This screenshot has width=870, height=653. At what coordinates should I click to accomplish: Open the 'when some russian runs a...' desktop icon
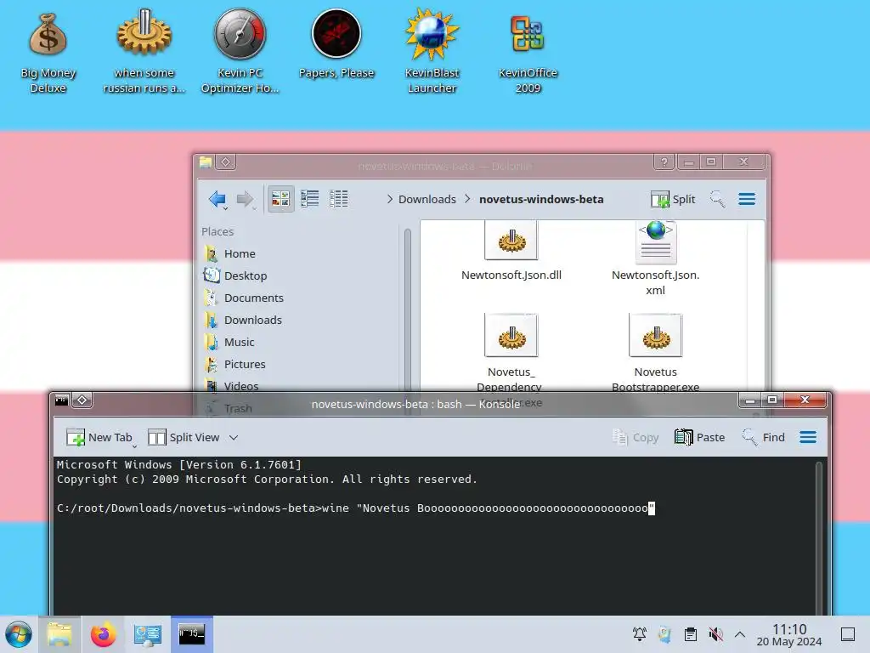(144, 52)
